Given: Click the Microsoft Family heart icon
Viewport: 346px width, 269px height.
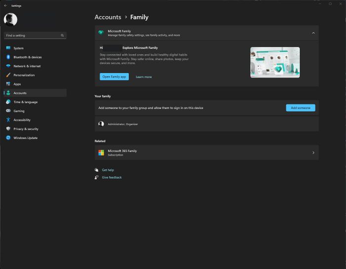Looking at the screenshot, I should pos(101,33).
